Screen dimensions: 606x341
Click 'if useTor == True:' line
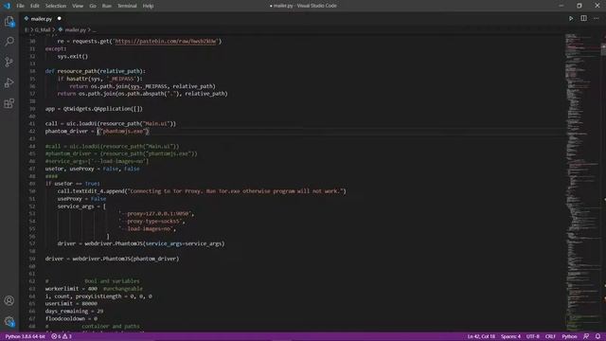click(72, 184)
